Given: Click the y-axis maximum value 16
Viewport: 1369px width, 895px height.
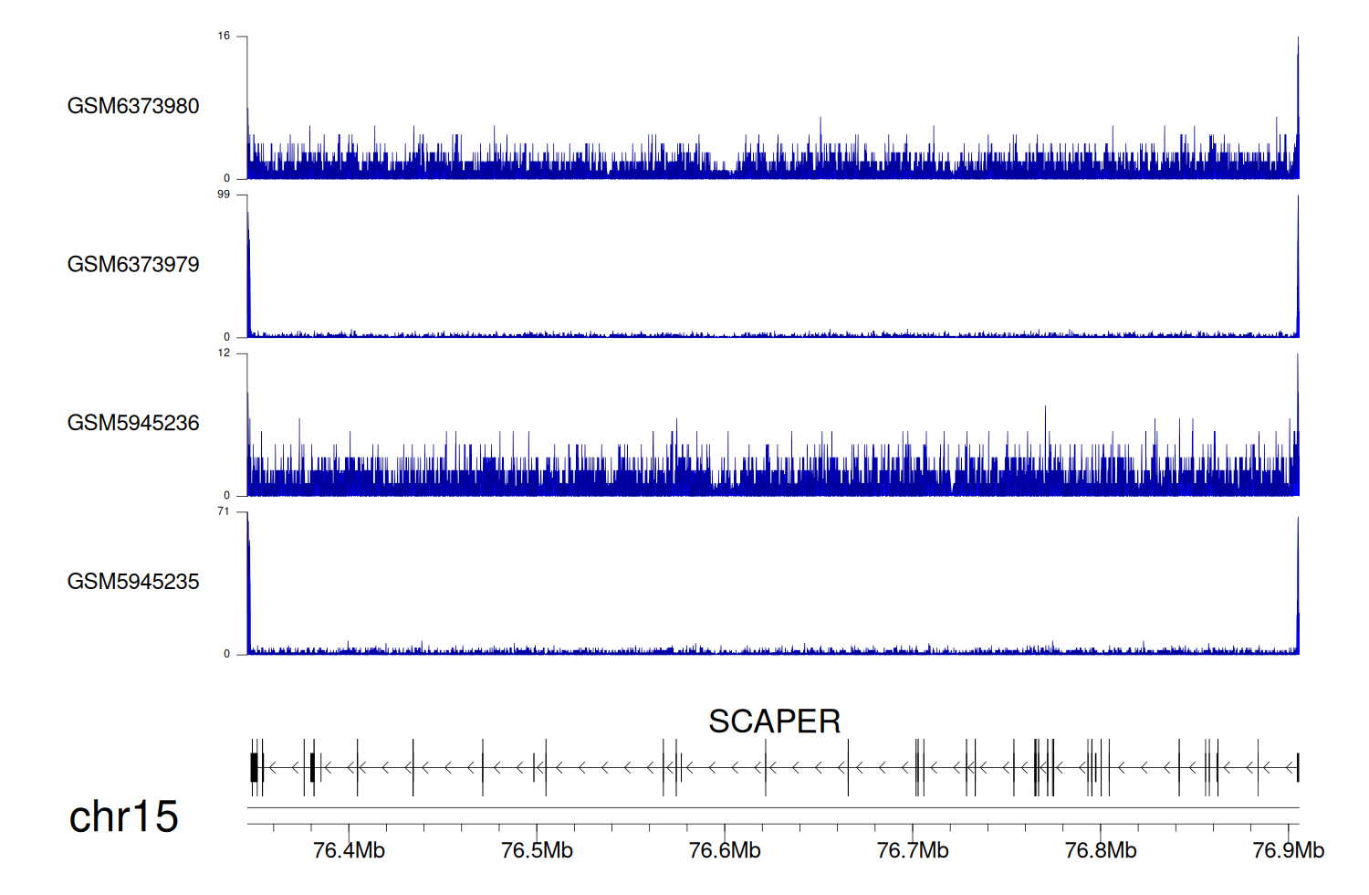Looking at the screenshot, I should (x=224, y=37).
